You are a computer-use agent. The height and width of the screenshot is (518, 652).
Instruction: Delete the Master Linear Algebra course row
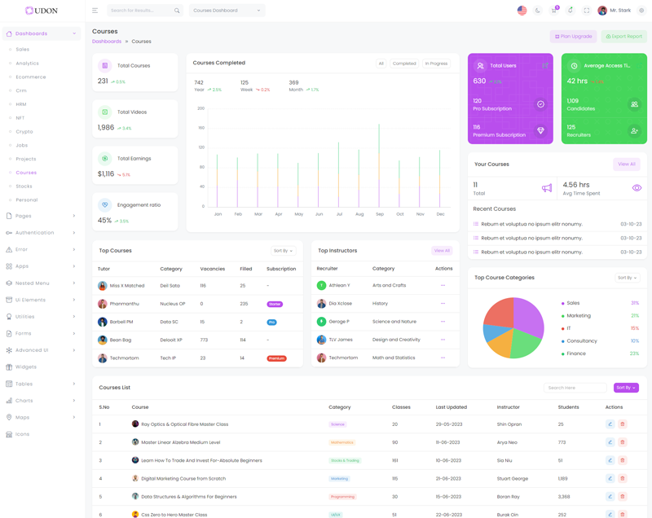point(623,442)
